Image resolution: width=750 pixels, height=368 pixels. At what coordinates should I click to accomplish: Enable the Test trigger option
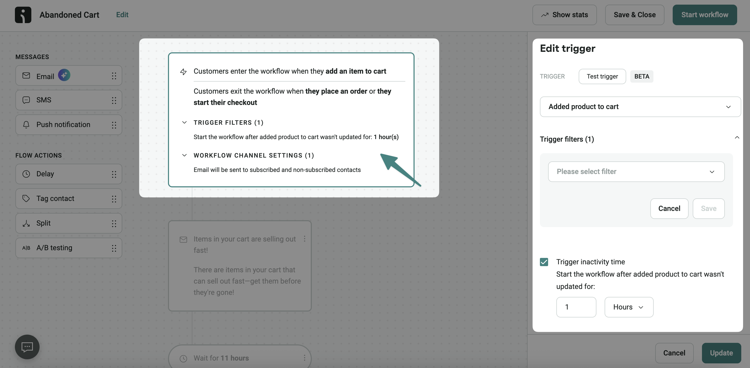[602, 76]
